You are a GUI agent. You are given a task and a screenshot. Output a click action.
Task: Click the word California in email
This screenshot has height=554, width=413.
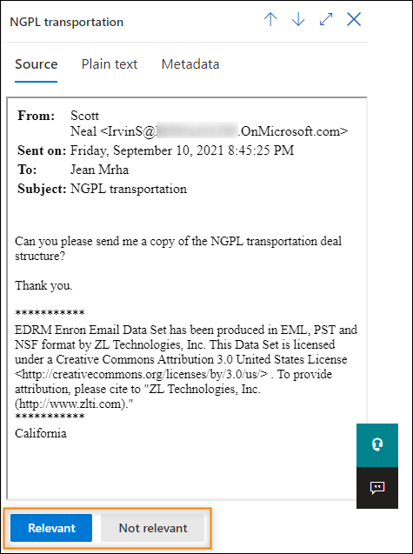[41, 433]
